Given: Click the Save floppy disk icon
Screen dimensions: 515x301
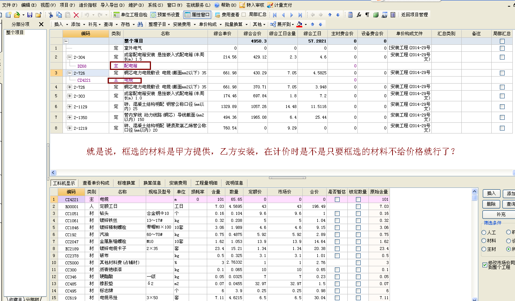Looking at the screenshot, I should pyautogui.click(x=30, y=15).
